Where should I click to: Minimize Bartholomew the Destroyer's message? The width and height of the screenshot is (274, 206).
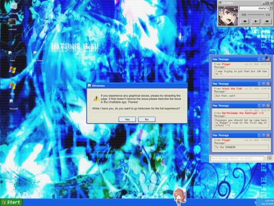coord(259,106)
